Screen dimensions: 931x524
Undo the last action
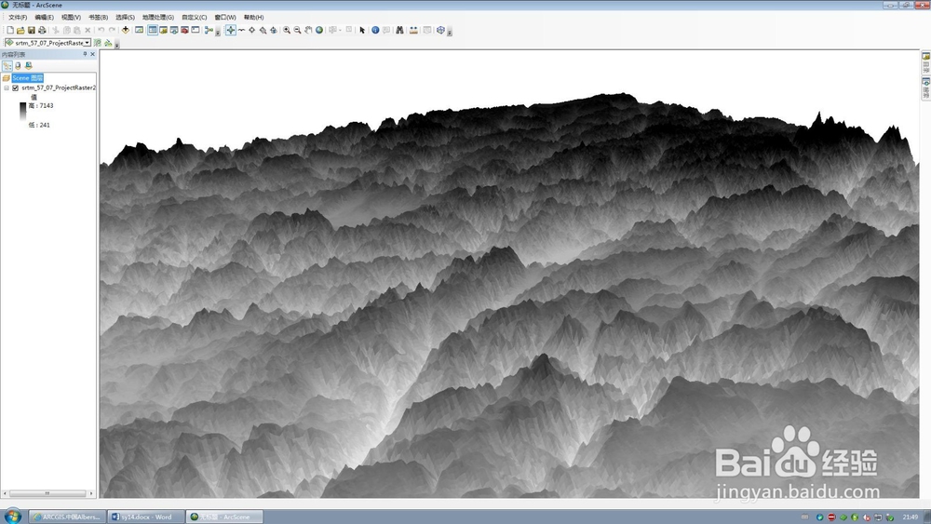tap(101, 30)
